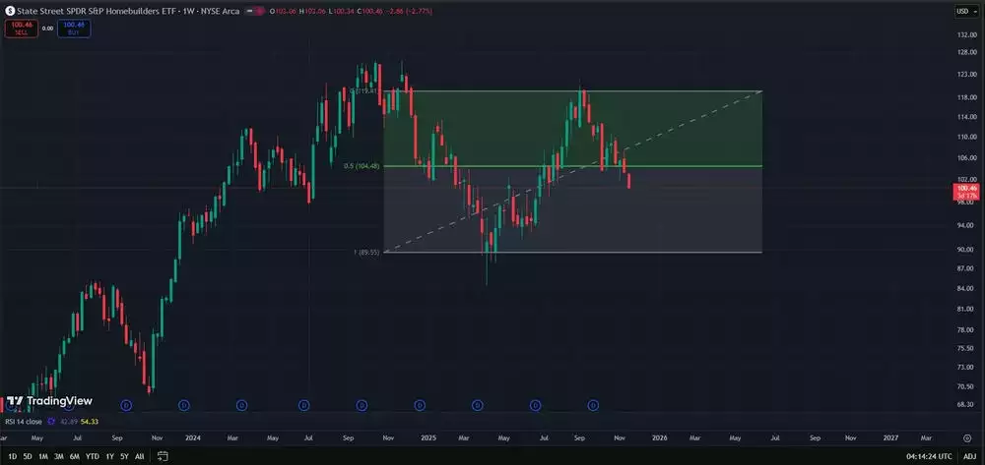Click the 132.00 price axis label

(966, 35)
